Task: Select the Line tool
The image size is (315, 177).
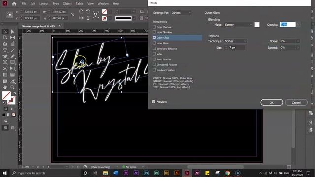Action: pyautogui.click(x=13, y=50)
